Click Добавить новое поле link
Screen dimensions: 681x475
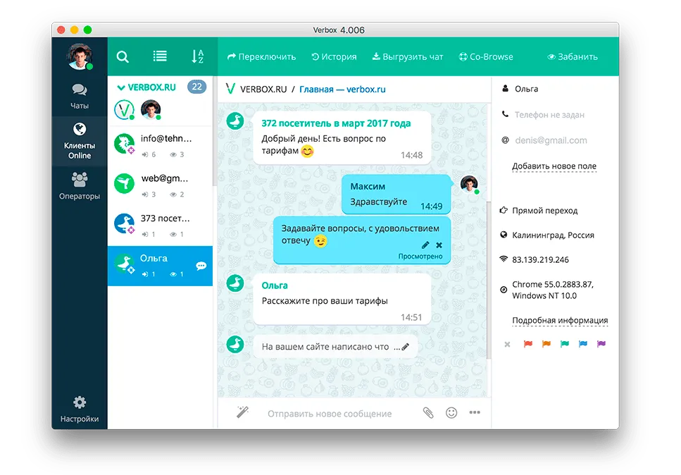click(x=554, y=166)
